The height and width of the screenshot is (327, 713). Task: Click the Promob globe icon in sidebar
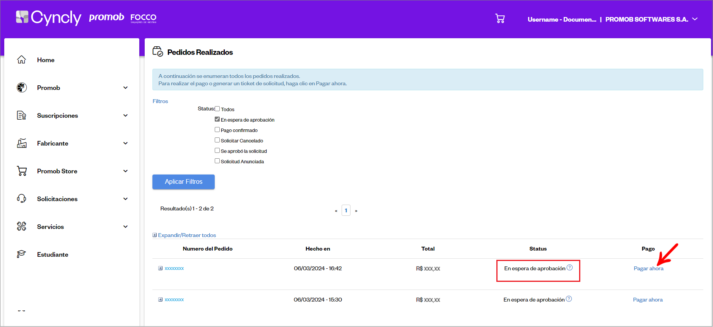22,88
